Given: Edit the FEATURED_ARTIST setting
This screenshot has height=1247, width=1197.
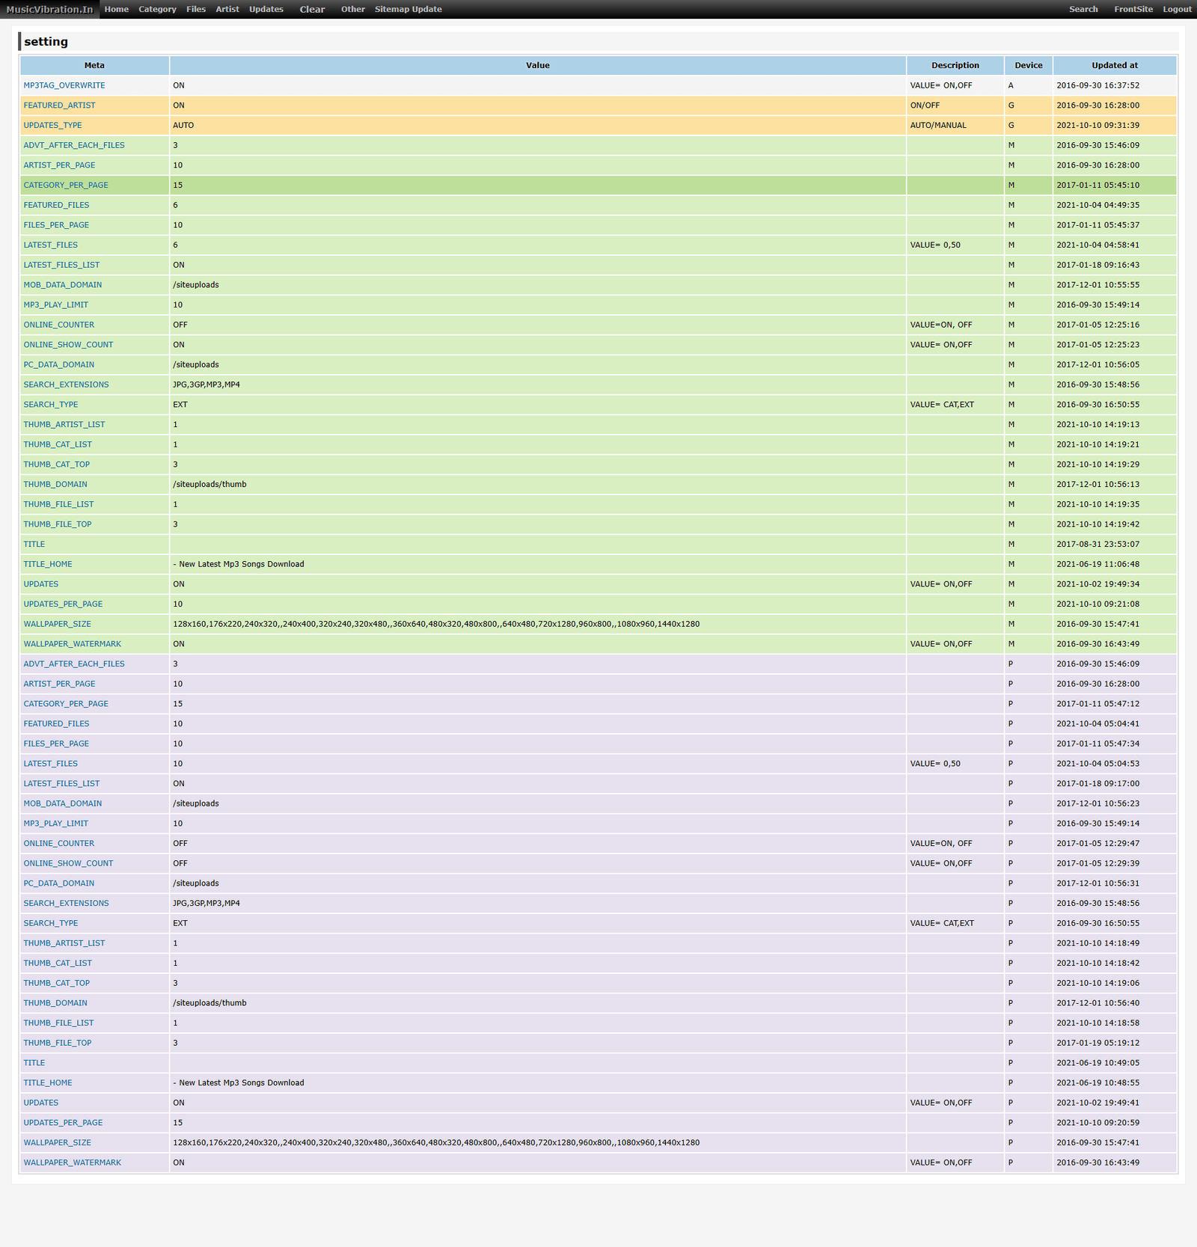Looking at the screenshot, I should point(59,105).
